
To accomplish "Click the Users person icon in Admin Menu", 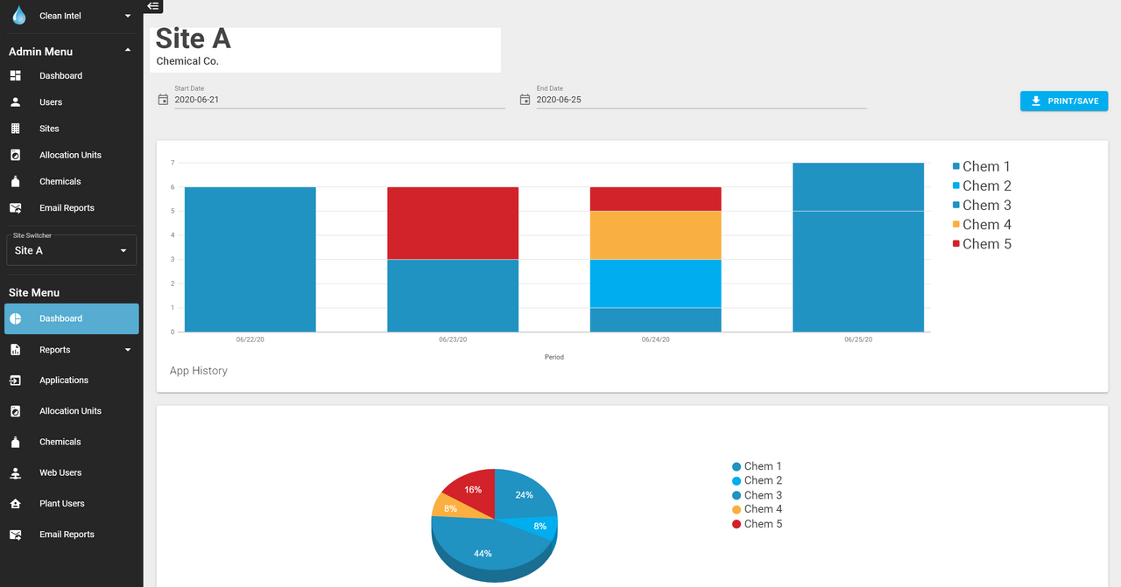I will [x=16, y=102].
